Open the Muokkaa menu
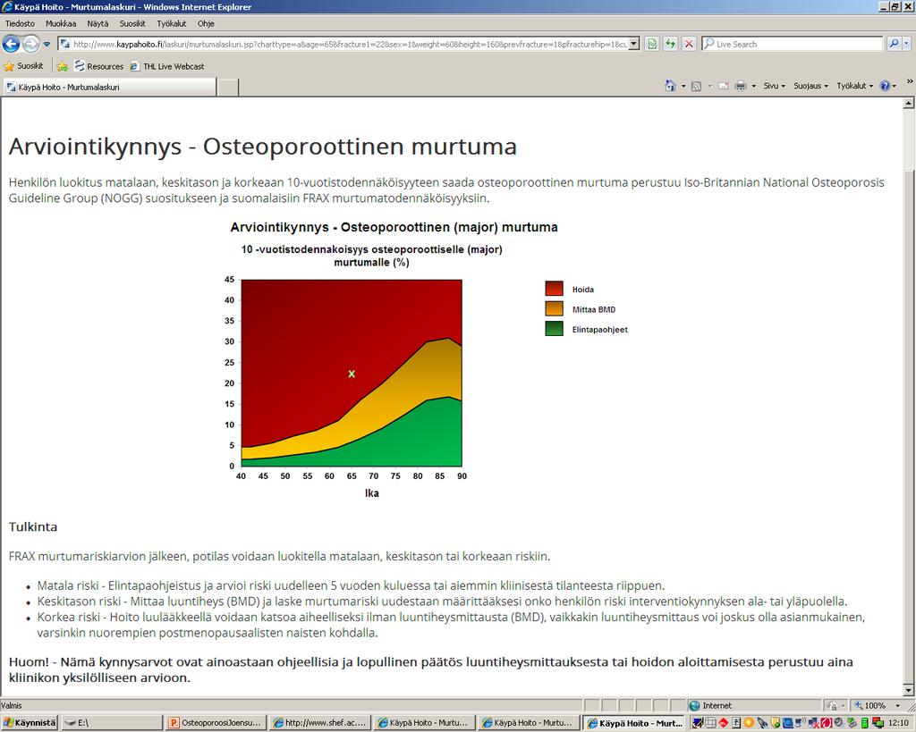 (x=62, y=23)
